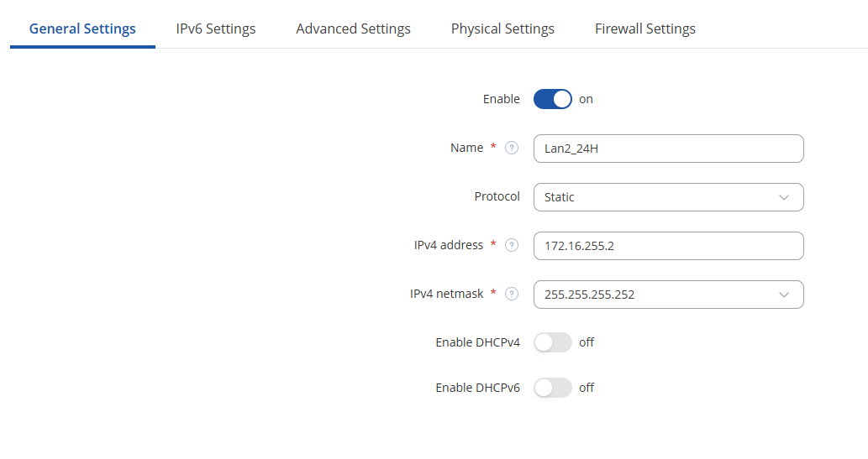This screenshot has width=868, height=459.
Task: Focus the Name field containing Lan2_24H
Action: pyautogui.click(x=668, y=149)
